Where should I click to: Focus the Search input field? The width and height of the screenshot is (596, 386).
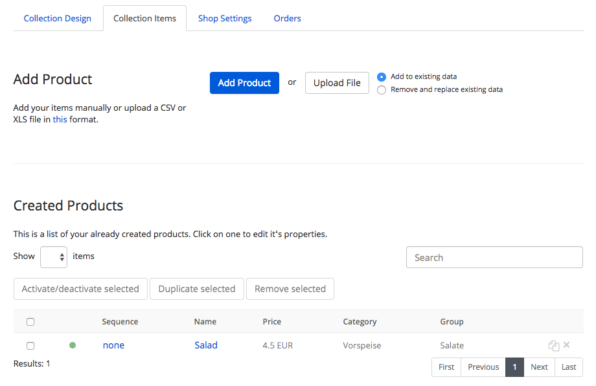[x=494, y=257]
